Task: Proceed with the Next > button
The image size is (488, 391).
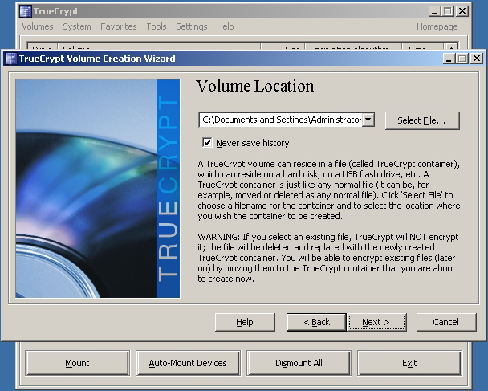Action: [x=376, y=322]
